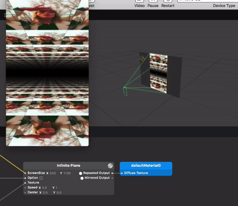This screenshot has height=206, width=238.
Task: Click the Mirrored Output texture icon
Action: click(x=82, y=178)
